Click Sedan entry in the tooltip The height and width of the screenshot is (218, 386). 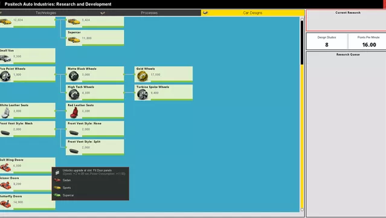[x=66, y=180]
